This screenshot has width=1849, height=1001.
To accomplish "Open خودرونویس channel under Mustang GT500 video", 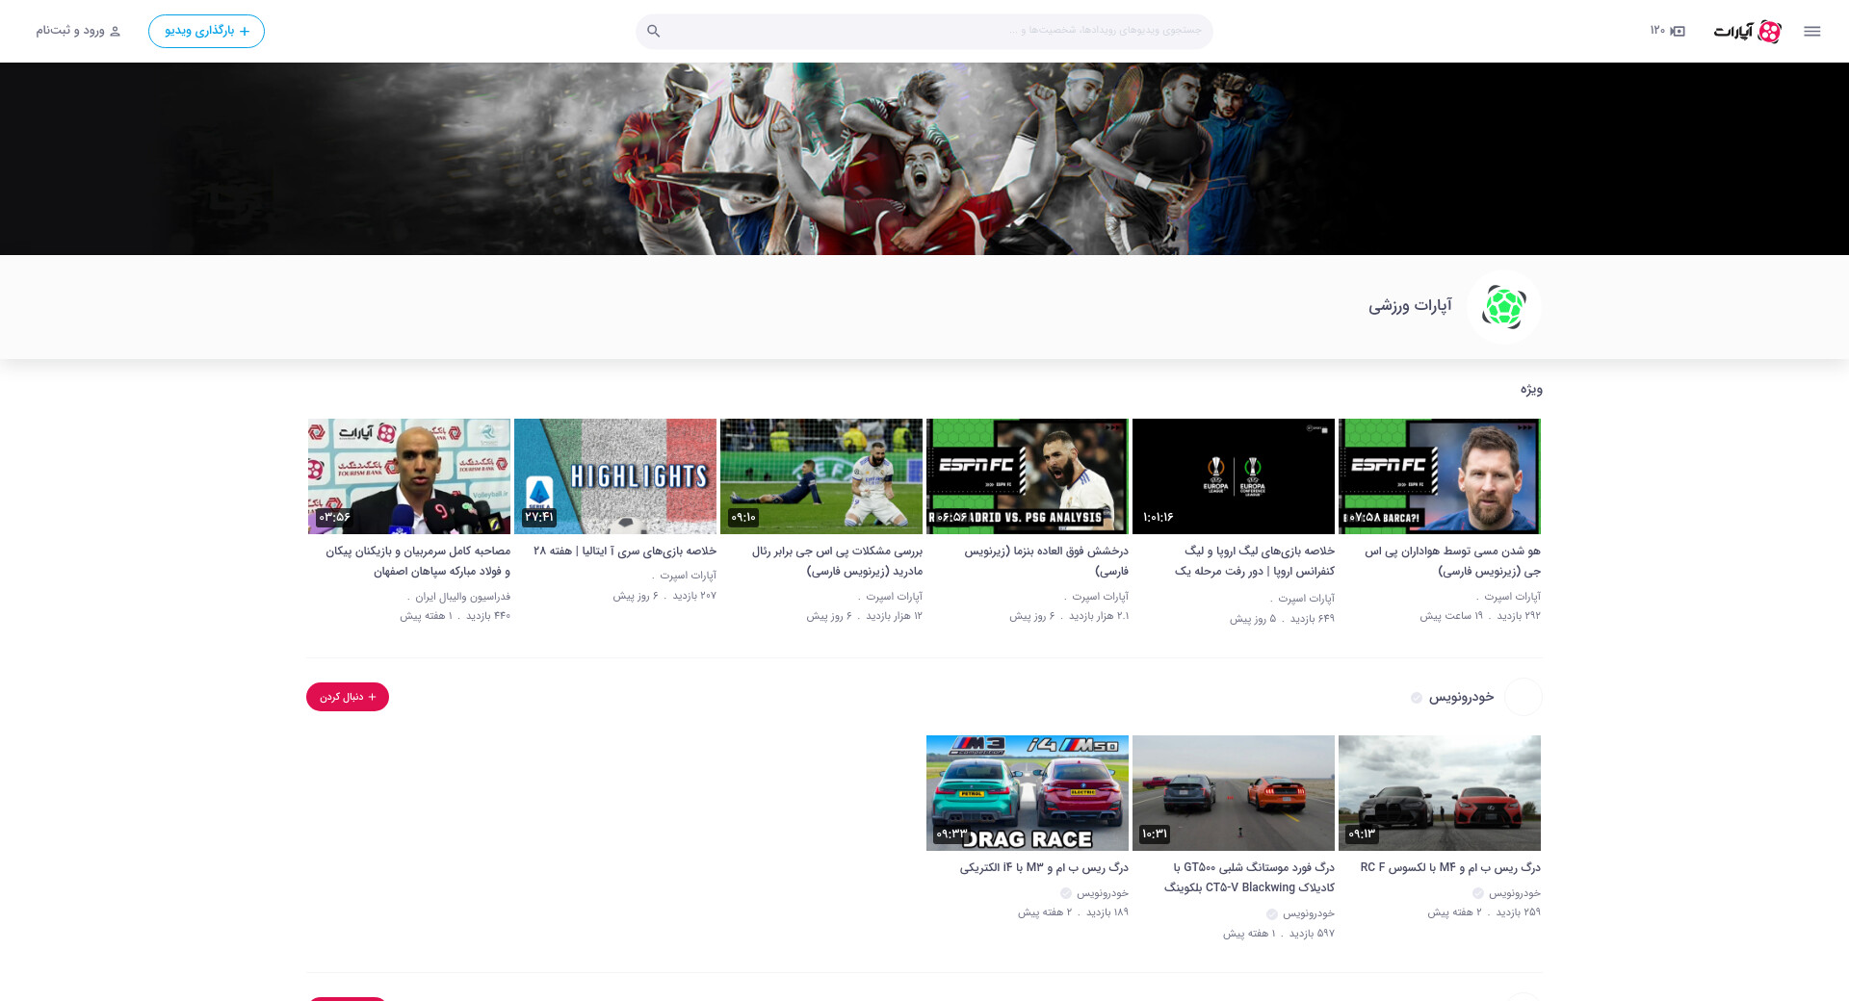I will (1309, 913).
